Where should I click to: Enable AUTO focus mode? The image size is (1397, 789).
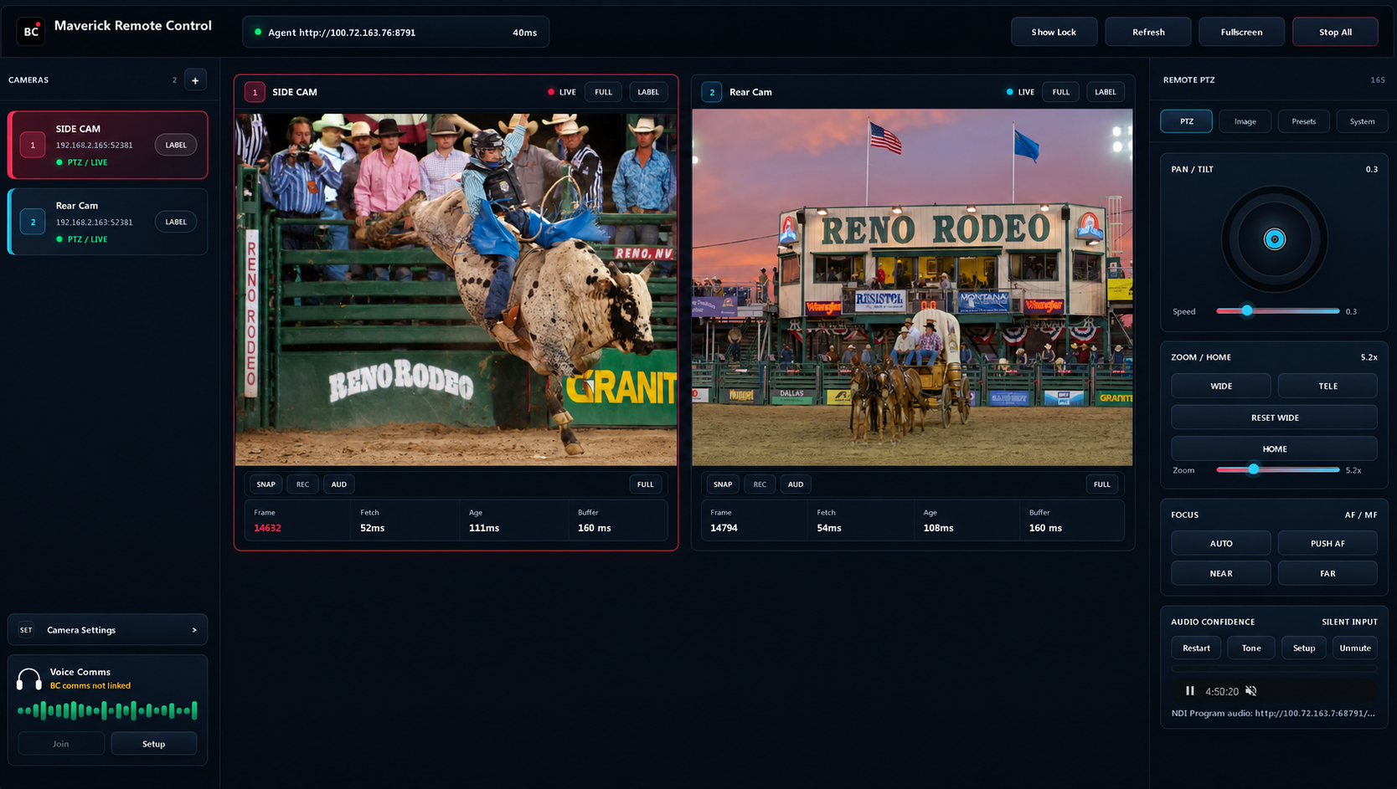pyautogui.click(x=1221, y=544)
